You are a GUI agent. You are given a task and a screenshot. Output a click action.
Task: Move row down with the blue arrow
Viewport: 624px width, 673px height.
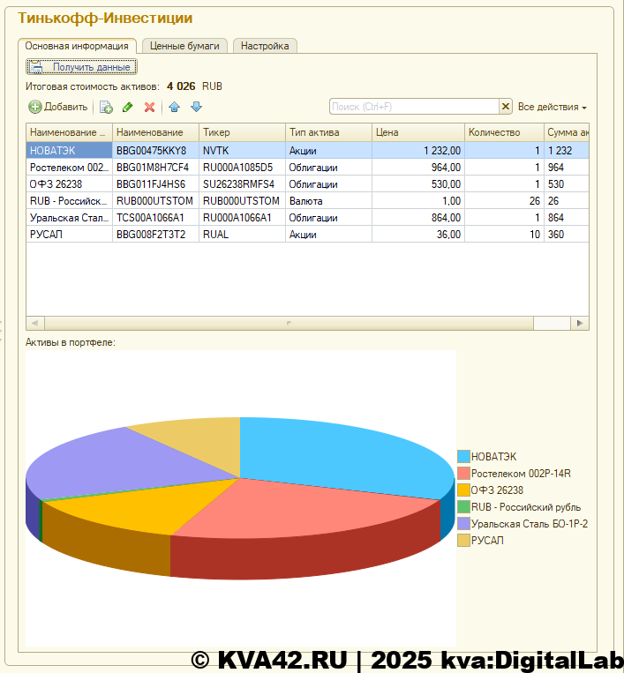[196, 107]
